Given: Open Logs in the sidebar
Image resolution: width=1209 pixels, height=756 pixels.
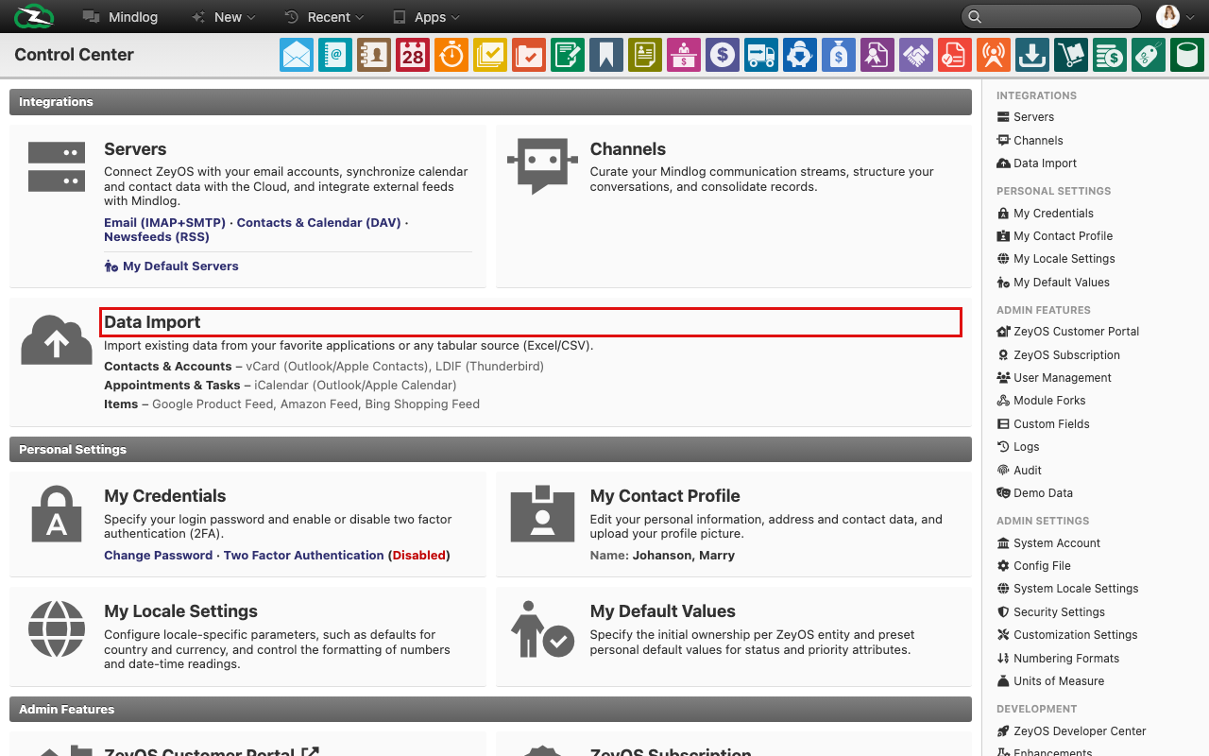Looking at the screenshot, I should (1018, 447).
